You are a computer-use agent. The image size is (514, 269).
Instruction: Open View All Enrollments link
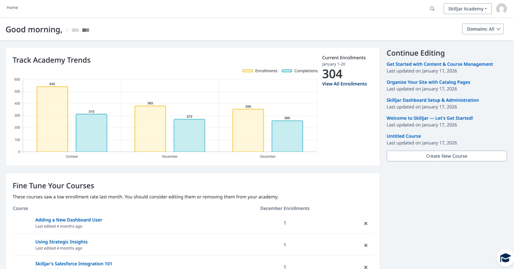tap(344, 84)
